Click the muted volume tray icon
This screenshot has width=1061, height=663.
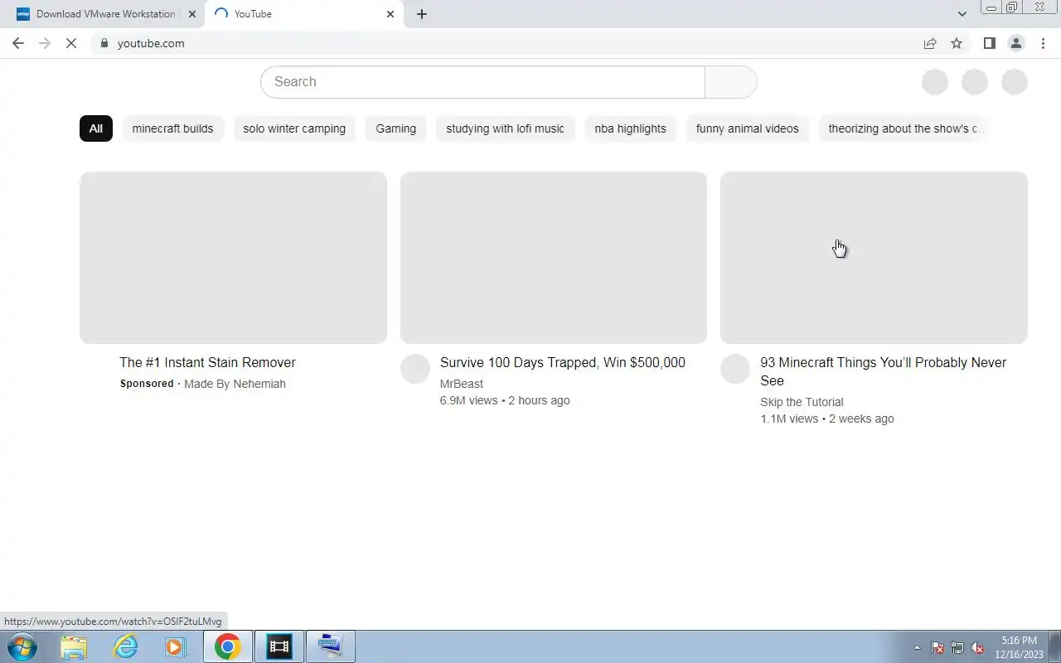click(977, 648)
